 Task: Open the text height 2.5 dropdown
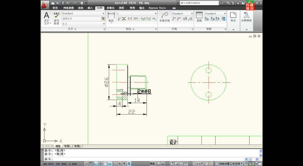(x=103, y=24)
